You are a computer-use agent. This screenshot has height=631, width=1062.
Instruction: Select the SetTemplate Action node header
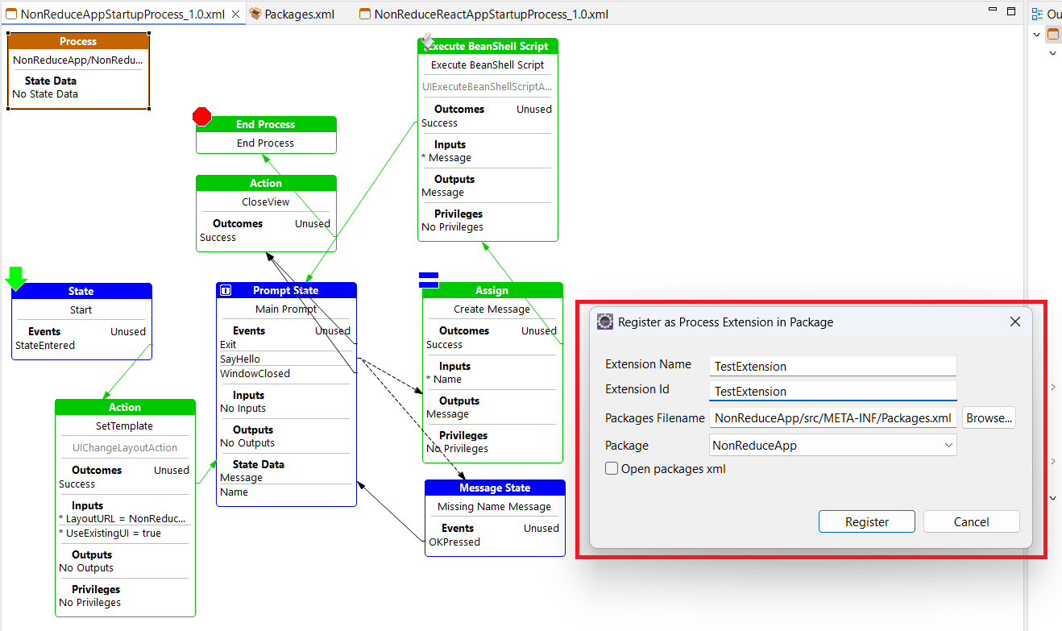tap(125, 407)
